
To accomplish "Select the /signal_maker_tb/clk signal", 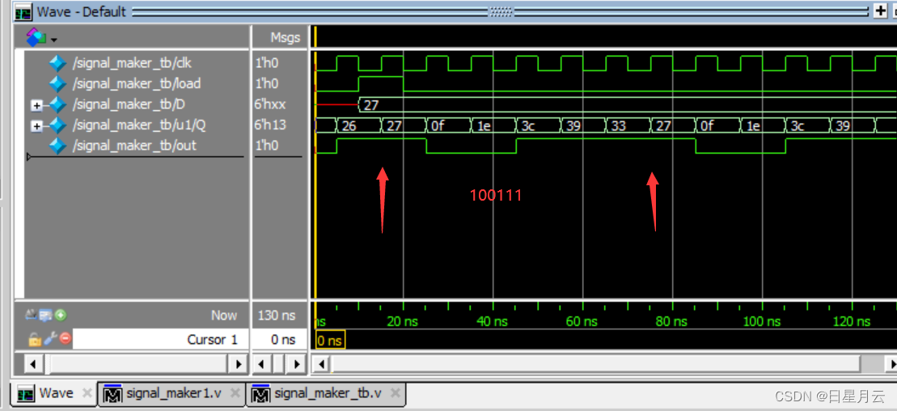I will (x=132, y=63).
